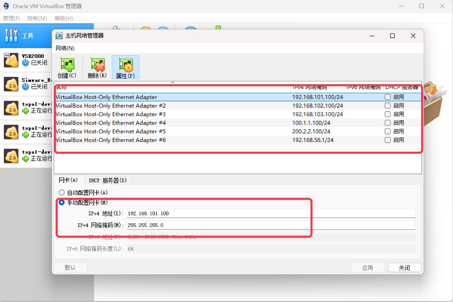Enable DHCP for Adapter #3
Screen dimensions: 453x302
[388, 114]
